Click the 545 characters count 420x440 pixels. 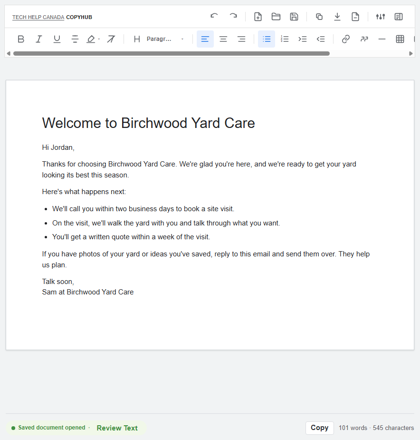(x=393, y=428)
